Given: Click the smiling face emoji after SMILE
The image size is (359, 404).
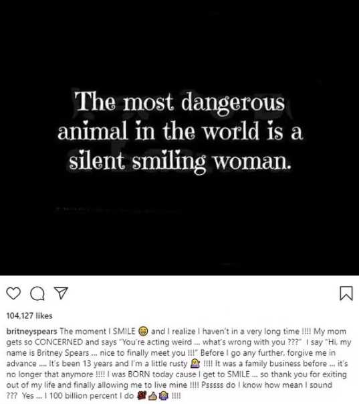Looking at the screenshot, I should tap(143, 332).
